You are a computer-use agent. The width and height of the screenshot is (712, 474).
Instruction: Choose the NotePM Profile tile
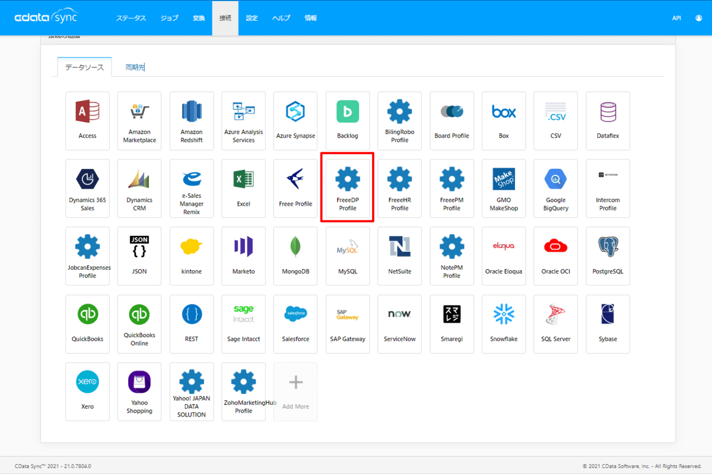452,256
